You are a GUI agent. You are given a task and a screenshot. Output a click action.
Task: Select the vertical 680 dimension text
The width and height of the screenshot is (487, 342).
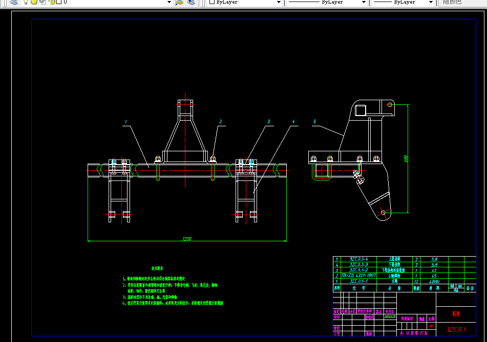tap(406, 159)
